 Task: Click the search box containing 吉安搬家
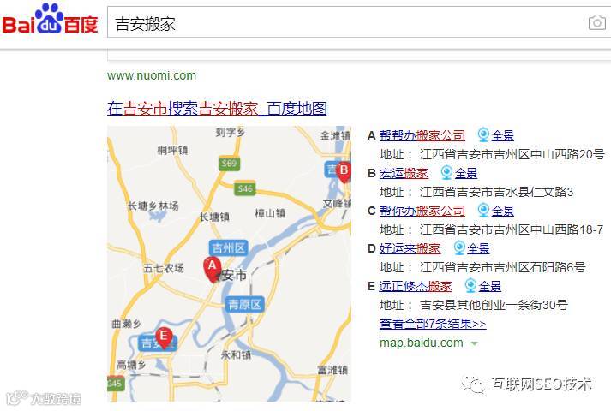click(x=347, y=22)
